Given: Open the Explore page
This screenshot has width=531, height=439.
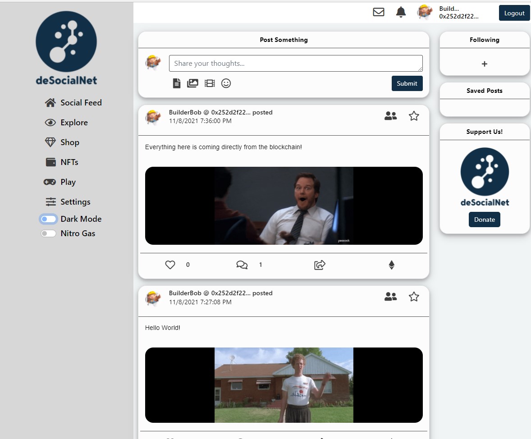Looking at the screenshot, I should click(x=66, y=123).
